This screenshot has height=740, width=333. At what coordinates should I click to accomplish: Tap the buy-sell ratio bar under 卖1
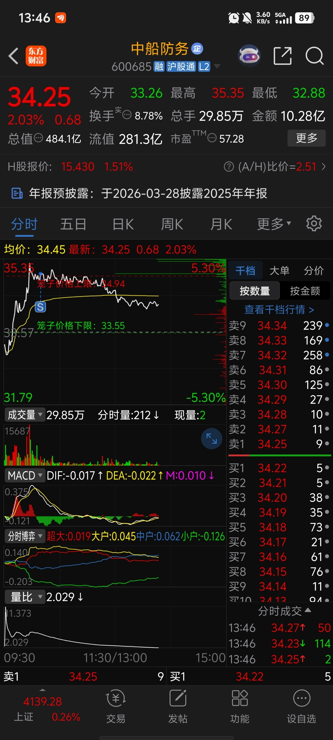[x=280, y=455]
